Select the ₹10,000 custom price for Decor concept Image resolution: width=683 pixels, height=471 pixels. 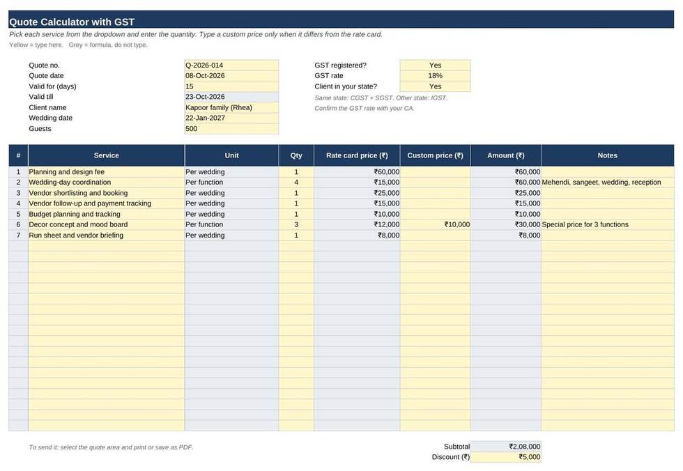[x=435, y=224]
